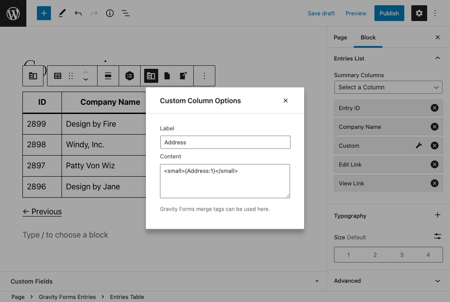Remove the View Link column
450x302 pixels.
435,183
